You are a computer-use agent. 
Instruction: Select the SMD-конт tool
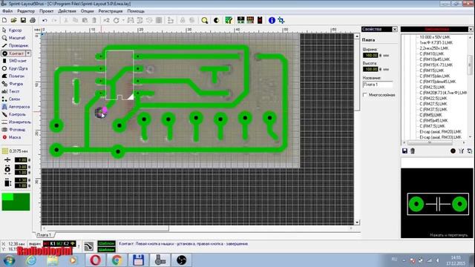pyautogui.click(x=14, y=61)
